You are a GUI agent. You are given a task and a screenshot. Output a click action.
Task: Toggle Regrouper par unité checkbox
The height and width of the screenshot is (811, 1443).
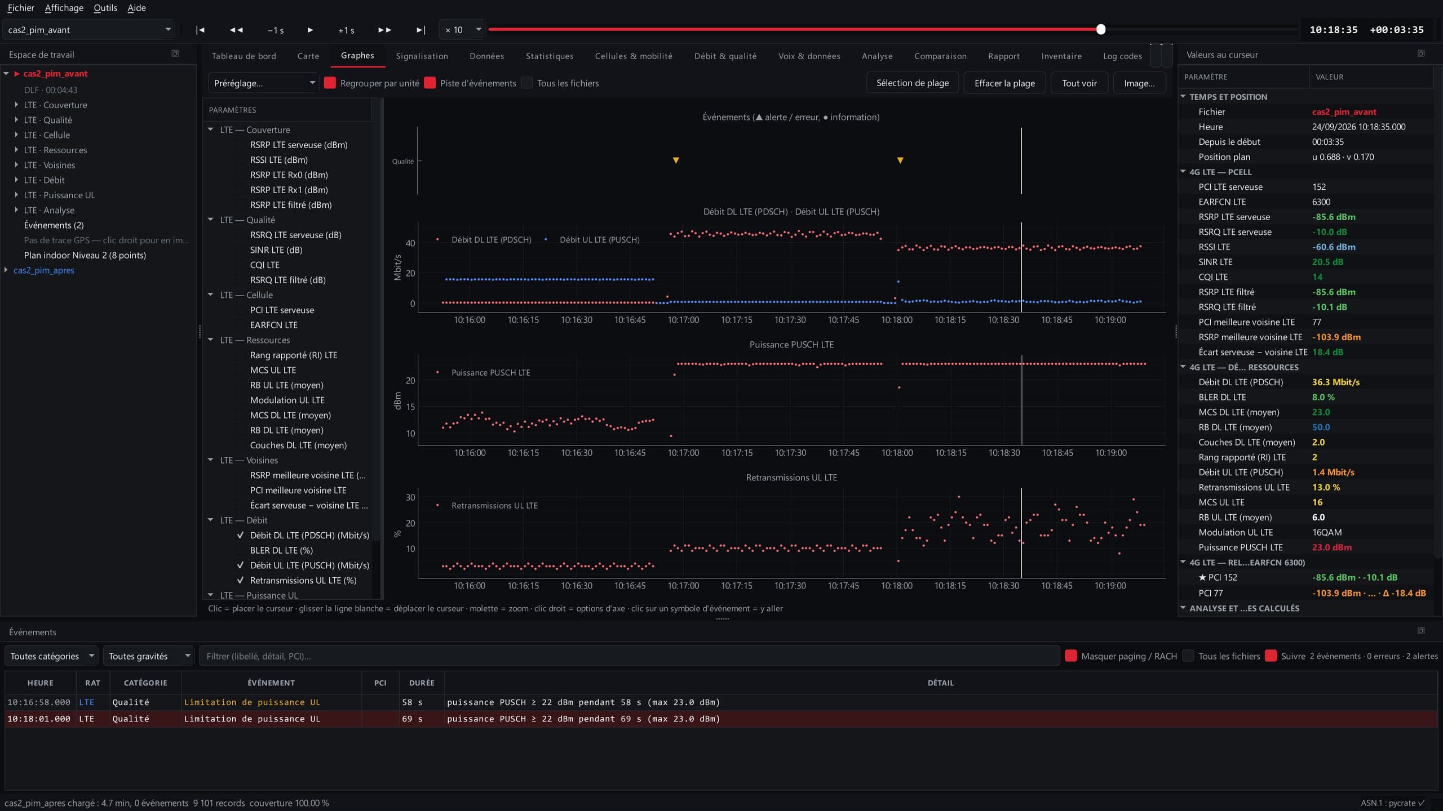point(330,83)
